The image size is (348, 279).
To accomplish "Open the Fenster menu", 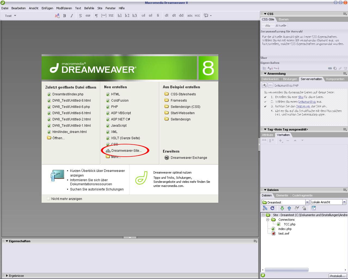I will click(111, 8).
